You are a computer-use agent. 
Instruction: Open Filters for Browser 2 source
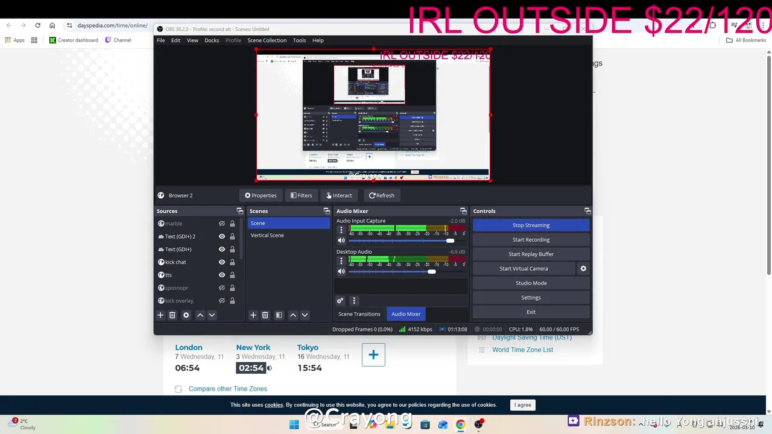pos(301,195)
